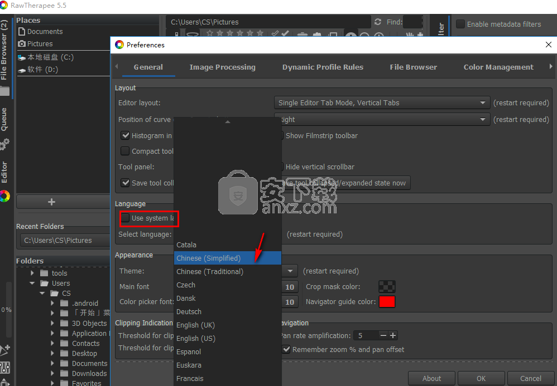Screen dimensions: 557x386
Task: Click the Pictures camera icon in Places
Action: click(22, 43)
